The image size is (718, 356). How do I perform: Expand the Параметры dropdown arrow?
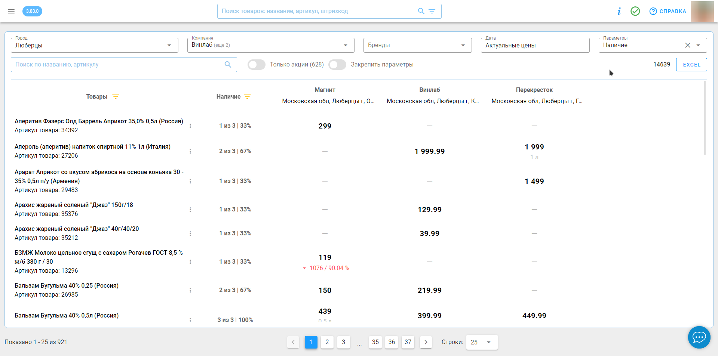[698, 45]
